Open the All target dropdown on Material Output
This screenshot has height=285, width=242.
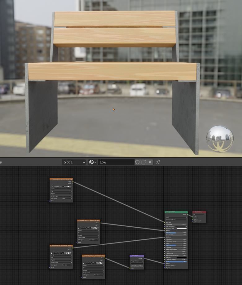click(x=199, y=215)
